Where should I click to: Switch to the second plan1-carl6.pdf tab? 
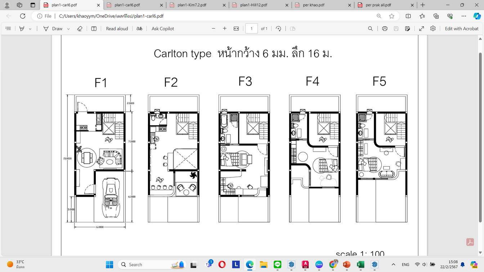[x=134, y=5]
